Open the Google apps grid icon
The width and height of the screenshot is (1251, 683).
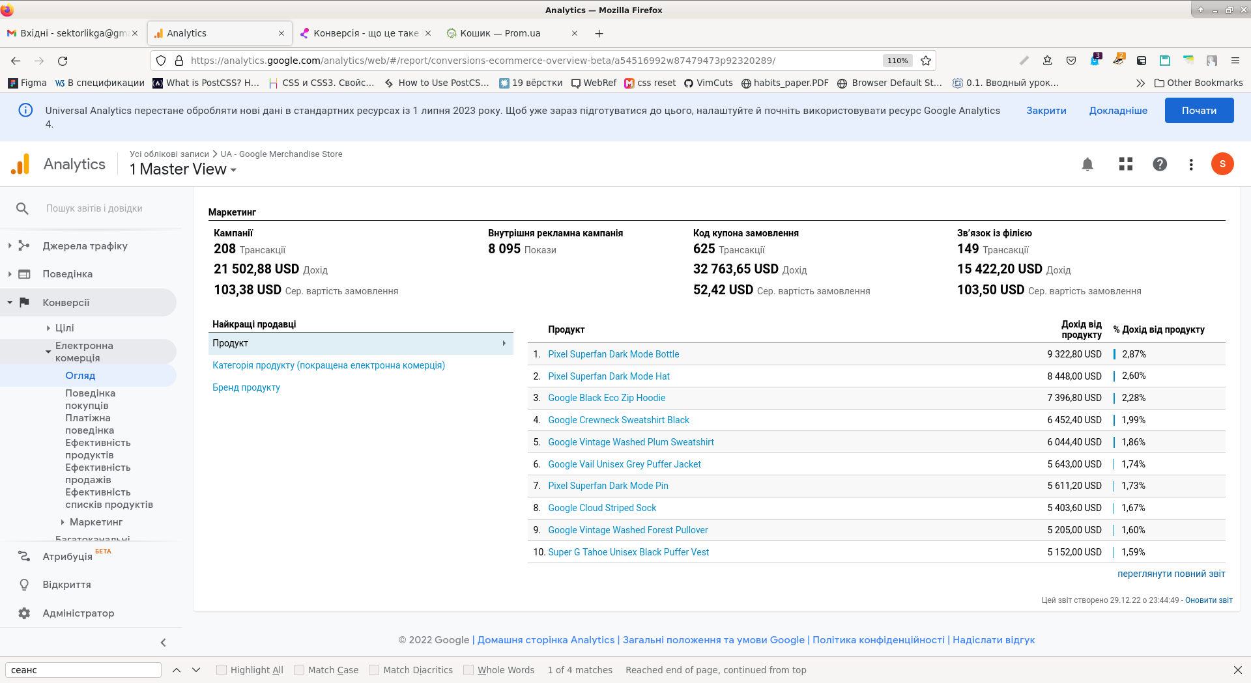pos(1125,164)
